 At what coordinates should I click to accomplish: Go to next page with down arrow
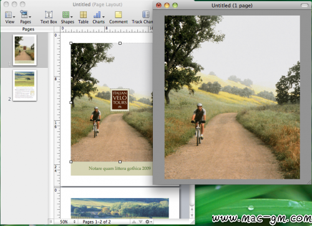(x=140, y=222)
